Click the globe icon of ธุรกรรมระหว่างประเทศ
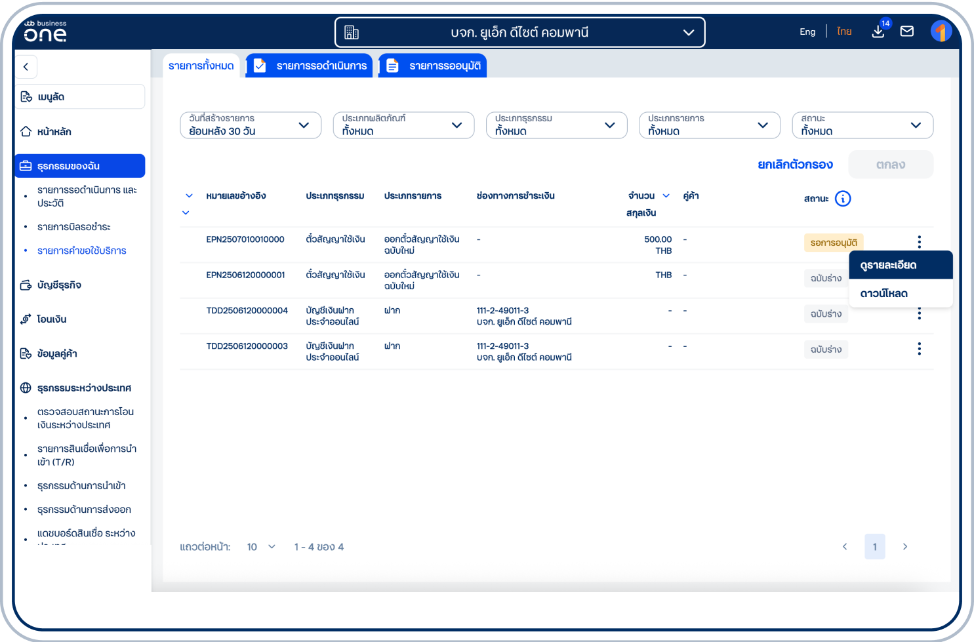The width and height of the screenshot is (974, 642). pos(26,388)
